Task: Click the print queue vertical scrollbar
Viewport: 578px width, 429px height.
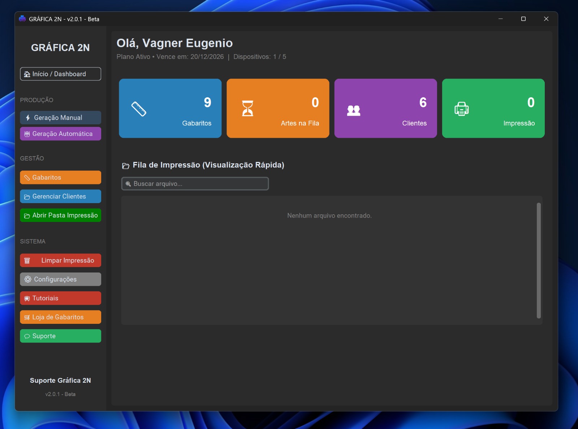Action: pyautogui.click(x=539, y=260)
